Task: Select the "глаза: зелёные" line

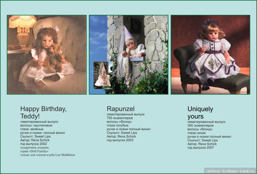Action: click(32, 129)
